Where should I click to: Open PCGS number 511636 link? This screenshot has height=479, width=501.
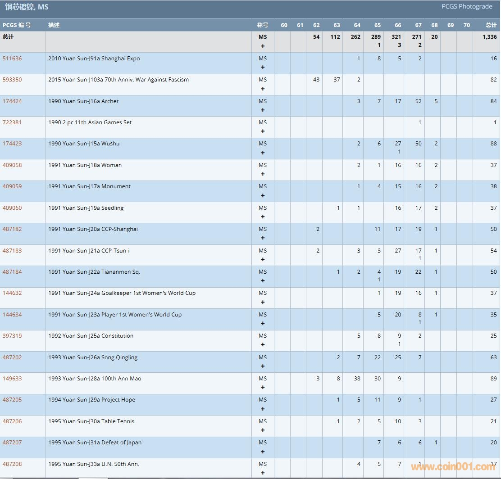(12, 59)
